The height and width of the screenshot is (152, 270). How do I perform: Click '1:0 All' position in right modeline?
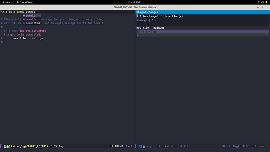[183, 146]
